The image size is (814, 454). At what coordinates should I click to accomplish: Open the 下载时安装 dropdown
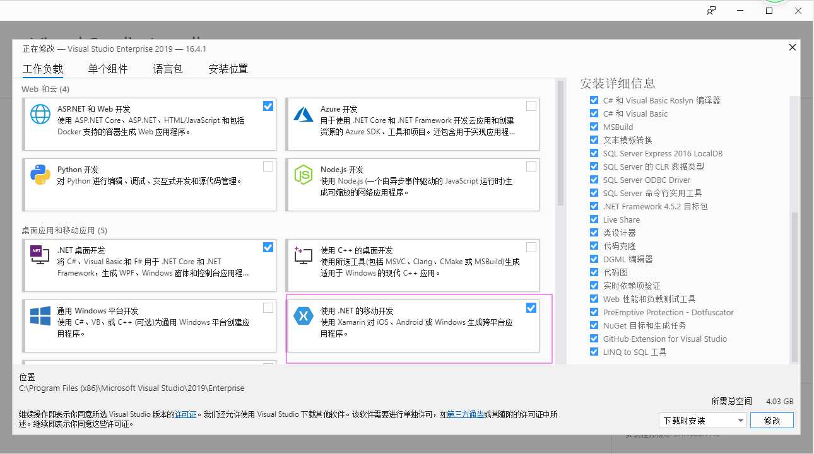click(702, 421)
